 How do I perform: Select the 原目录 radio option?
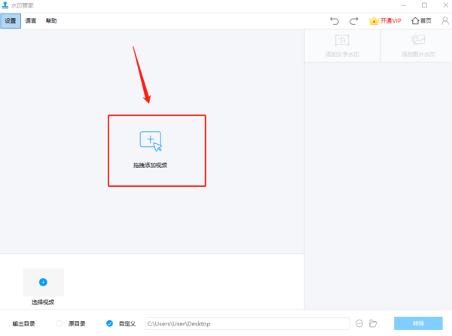pos(60,323)
